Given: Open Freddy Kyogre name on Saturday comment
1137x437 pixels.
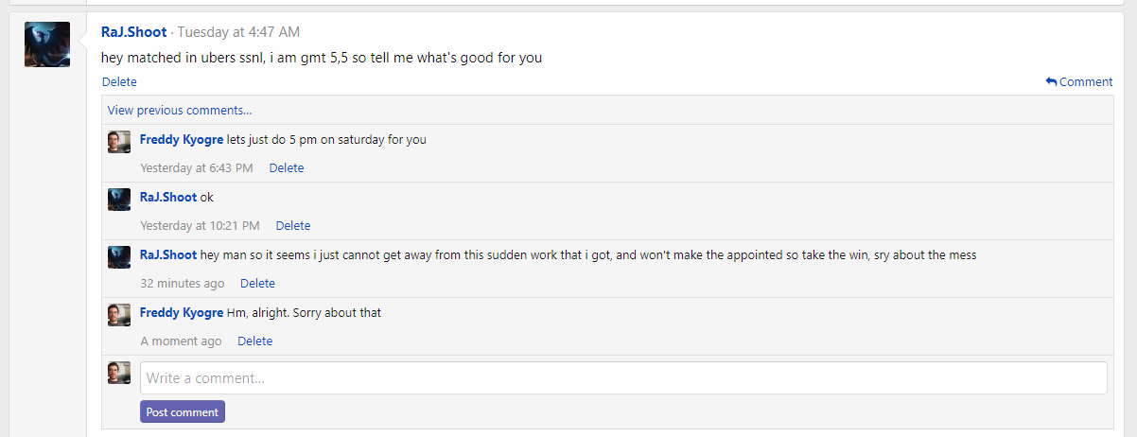Looking at the screenshot, I should coord(182,140).
